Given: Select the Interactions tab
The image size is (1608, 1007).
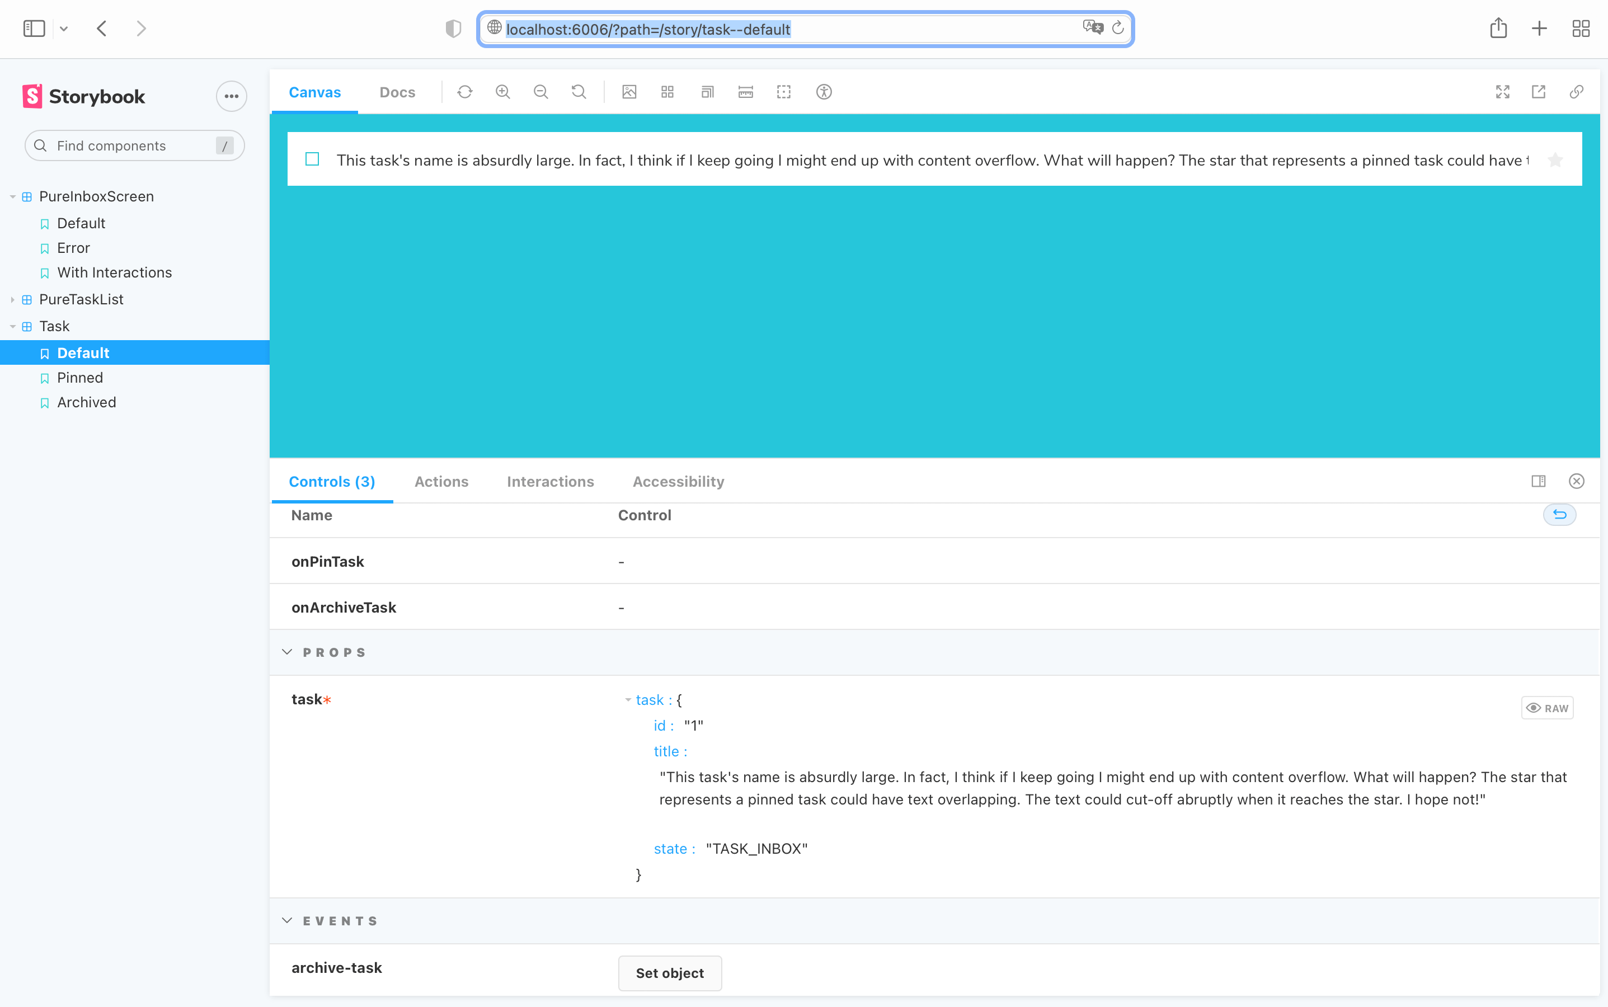Looking at the screenshot, I should pos(551,482).
